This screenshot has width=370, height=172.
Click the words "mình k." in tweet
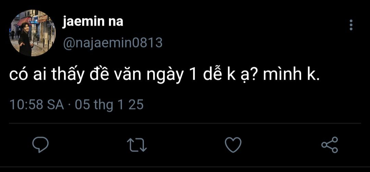pyautogui.click(x=291, y=75)
